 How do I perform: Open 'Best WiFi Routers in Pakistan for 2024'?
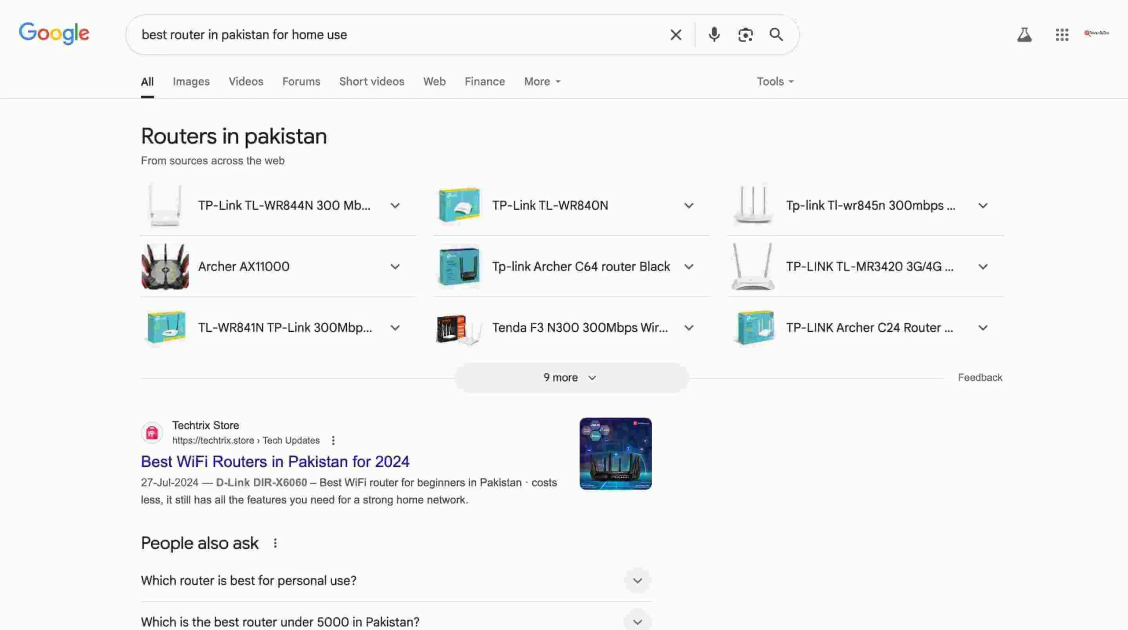pos(275,461)
